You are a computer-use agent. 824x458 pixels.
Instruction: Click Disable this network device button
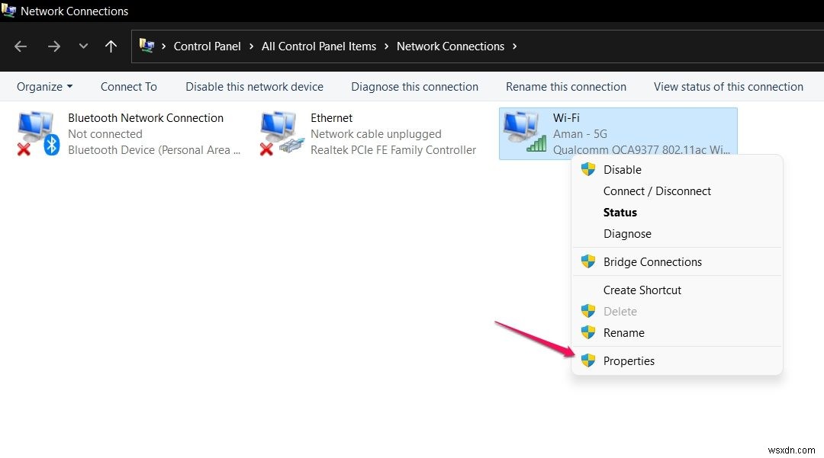(254, 87)
